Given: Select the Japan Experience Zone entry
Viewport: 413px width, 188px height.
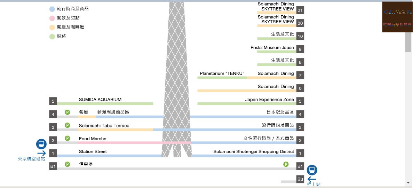Looking at the screenshot, I should (x=269, y=100).
